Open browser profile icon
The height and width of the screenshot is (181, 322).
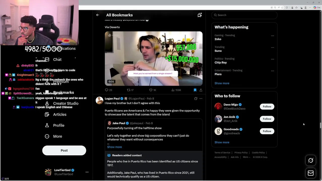(x=305, y=8)
